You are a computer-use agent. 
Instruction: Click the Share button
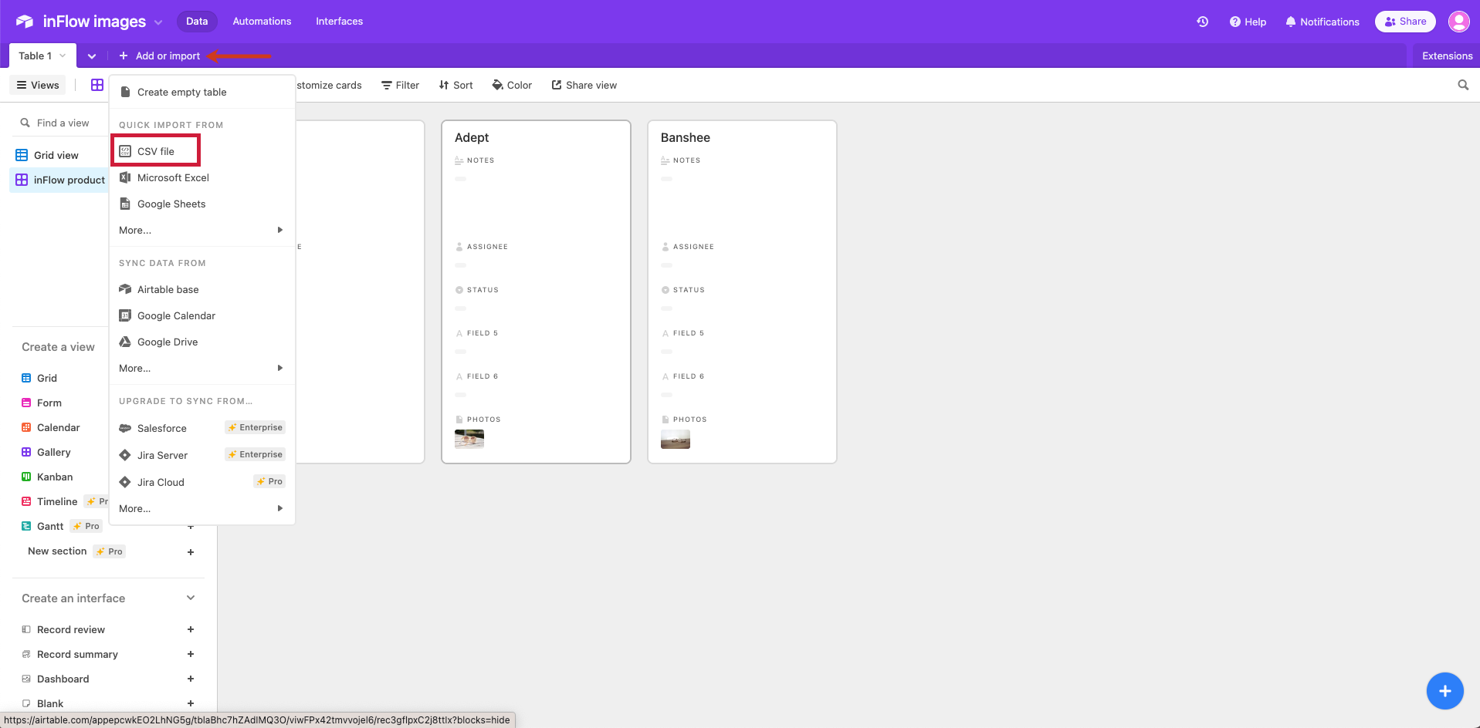point(1405,22)
